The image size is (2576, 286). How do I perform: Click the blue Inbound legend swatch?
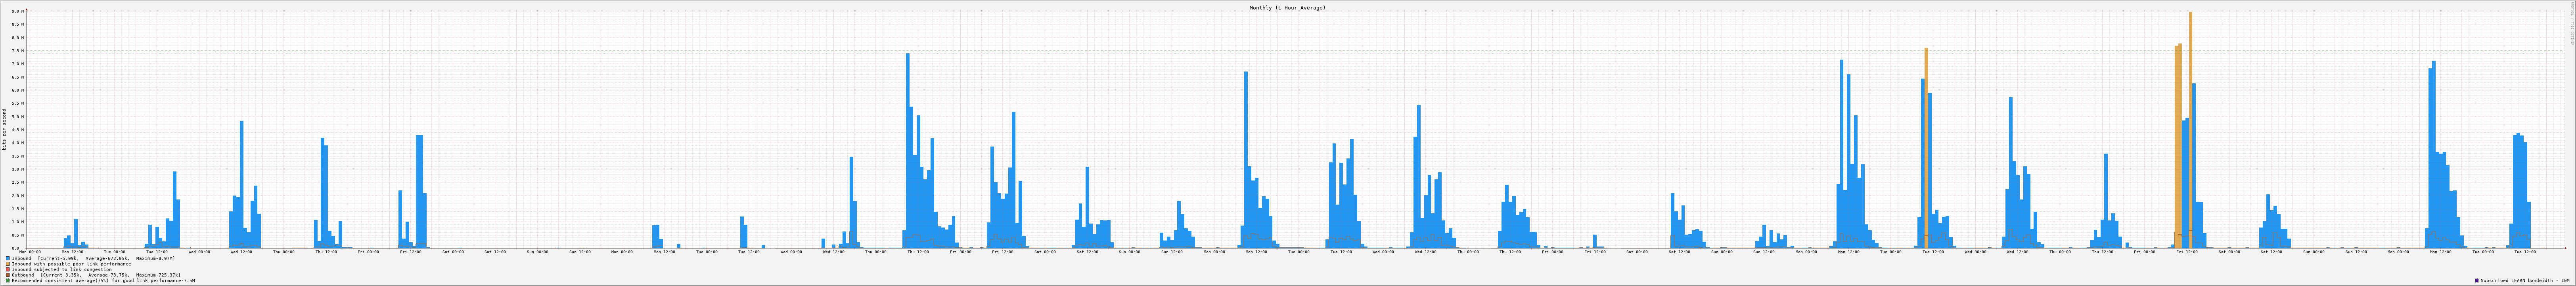(8, 258)
